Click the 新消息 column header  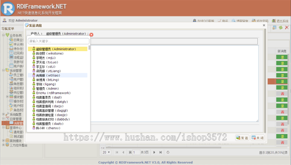(x=282, y=51)
